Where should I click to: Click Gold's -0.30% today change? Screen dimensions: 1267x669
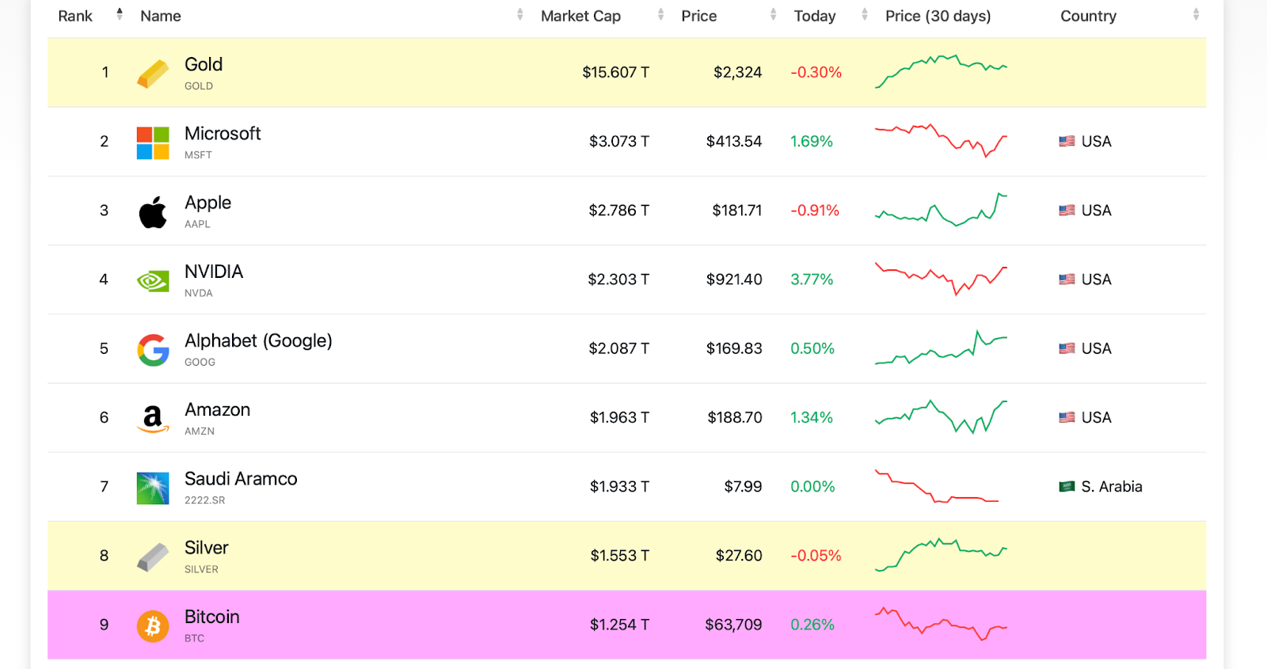click(816, 72)
